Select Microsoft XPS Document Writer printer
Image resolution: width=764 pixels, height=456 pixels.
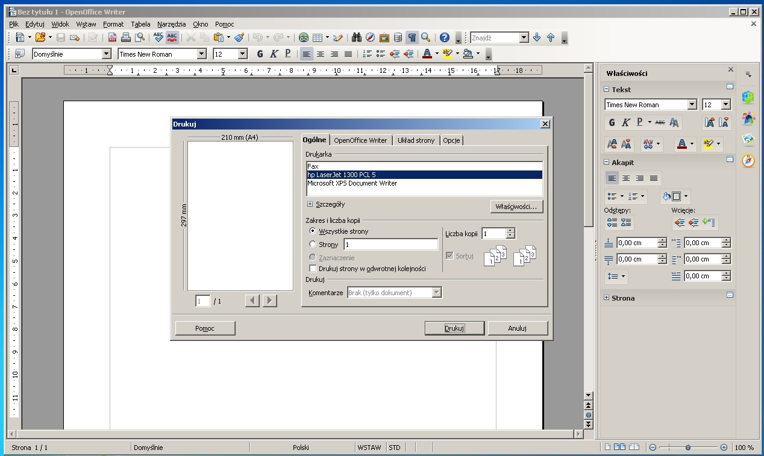[x=352, y=183]
